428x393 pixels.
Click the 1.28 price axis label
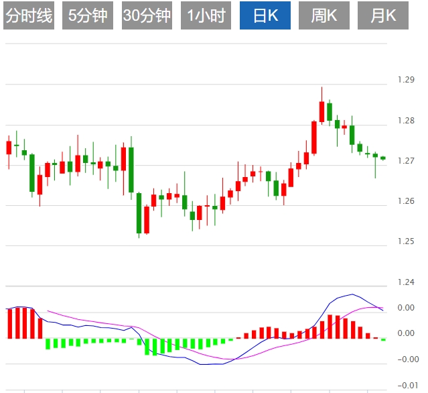pyautogui.click(x=406, y=121)
